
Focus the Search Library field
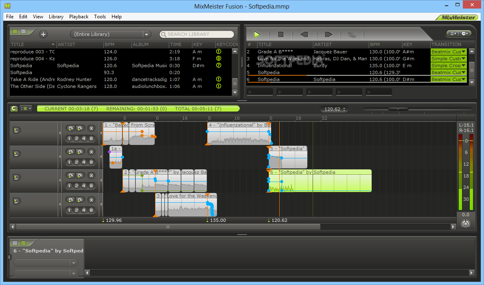[197, 34]
